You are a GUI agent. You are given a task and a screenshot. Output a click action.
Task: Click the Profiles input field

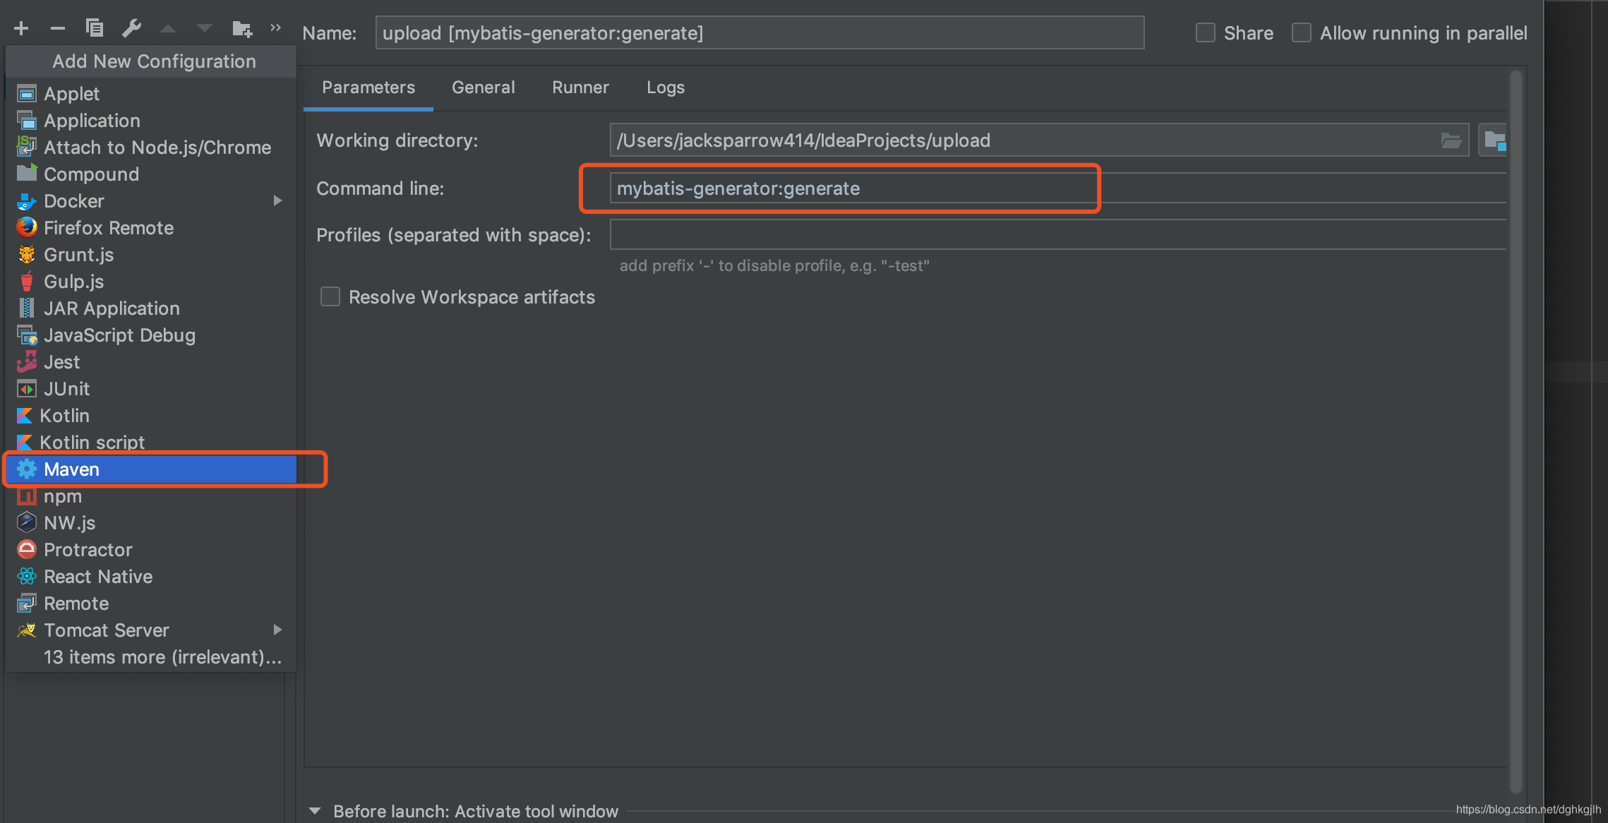pyautogui.click(x=1057, y=234)
